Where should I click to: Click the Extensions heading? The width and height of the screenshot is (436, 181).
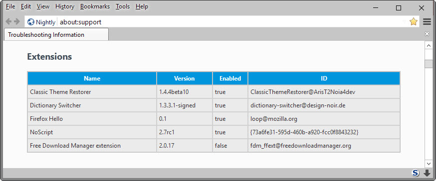[x=49, y=57]
